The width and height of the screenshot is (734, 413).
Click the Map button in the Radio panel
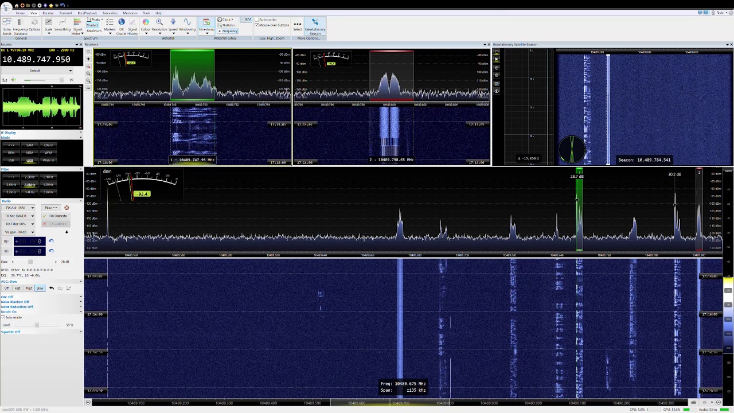tap(50, 208)
